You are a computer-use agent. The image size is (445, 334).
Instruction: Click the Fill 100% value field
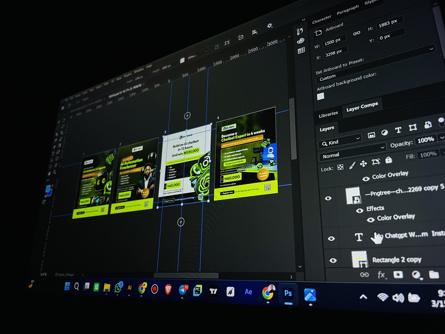428,154
